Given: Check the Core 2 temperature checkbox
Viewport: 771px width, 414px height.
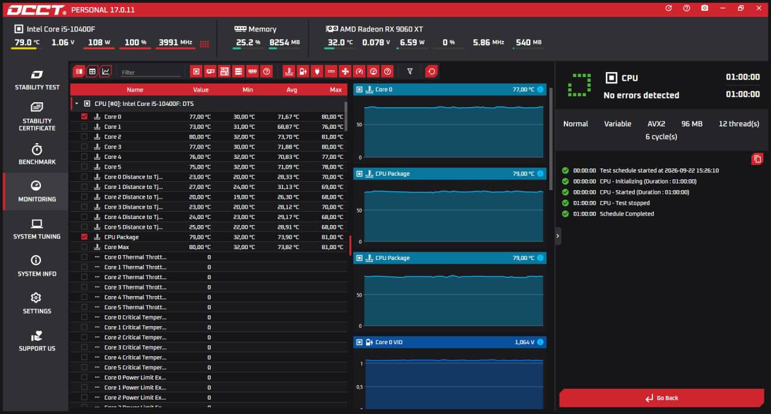Looking at the screenshot, I should [x=84, y=137].
